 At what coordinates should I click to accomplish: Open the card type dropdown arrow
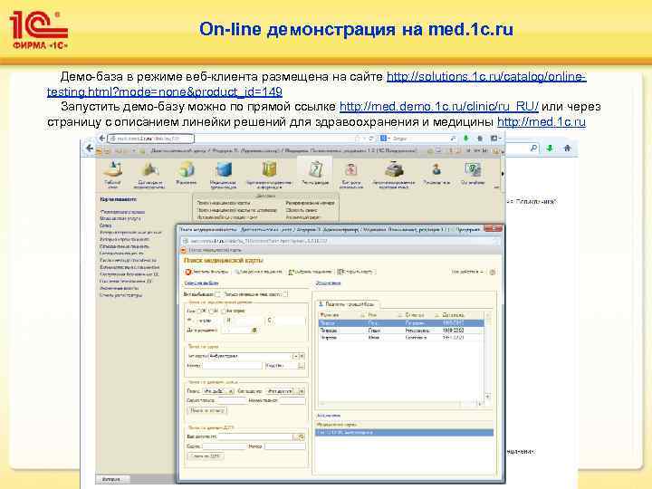(x=295, y=357)
